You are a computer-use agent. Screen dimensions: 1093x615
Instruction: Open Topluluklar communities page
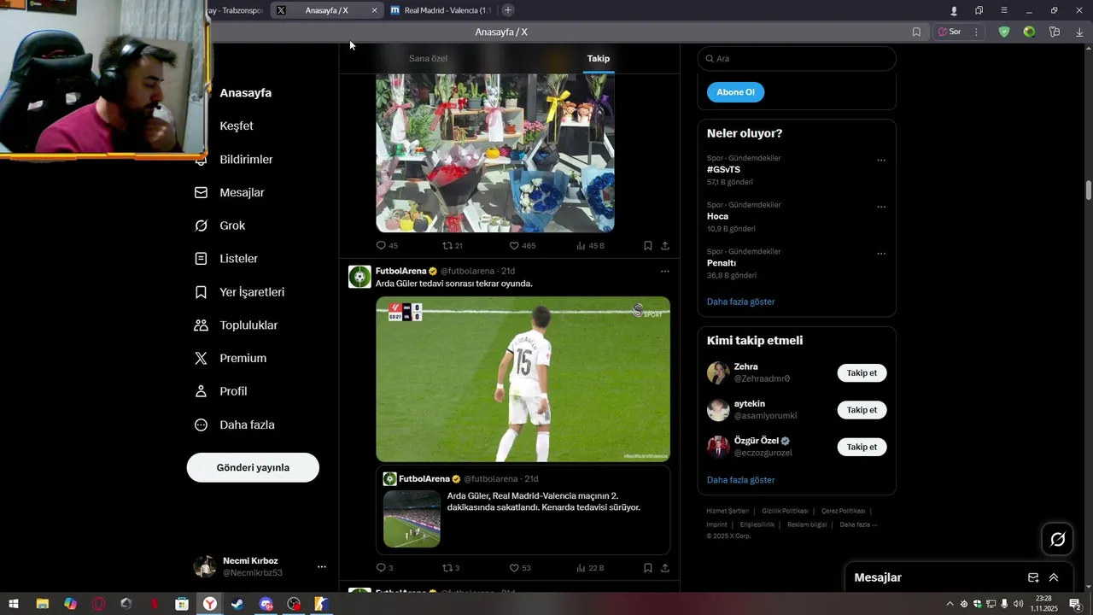click(236, 325)
